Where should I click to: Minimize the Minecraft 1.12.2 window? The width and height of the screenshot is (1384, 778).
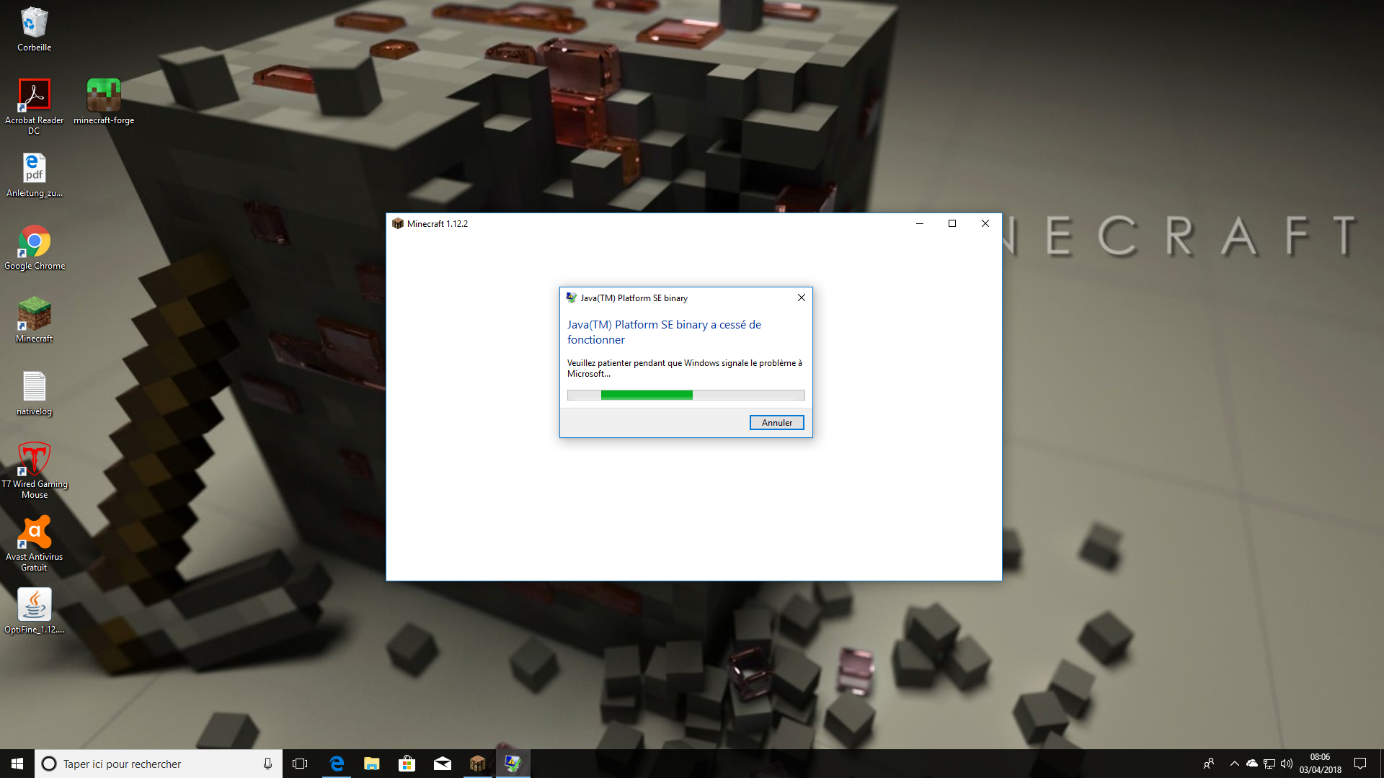click(x=919, y=223)
